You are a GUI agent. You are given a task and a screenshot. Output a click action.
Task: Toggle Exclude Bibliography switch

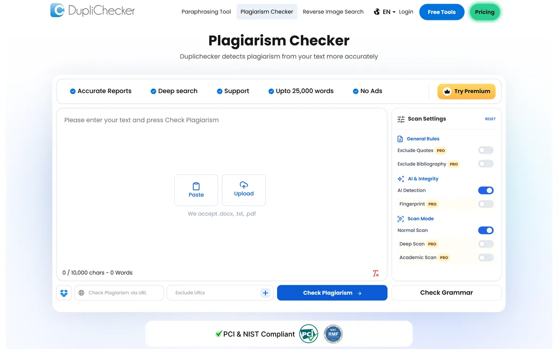(x=486, y=164)
